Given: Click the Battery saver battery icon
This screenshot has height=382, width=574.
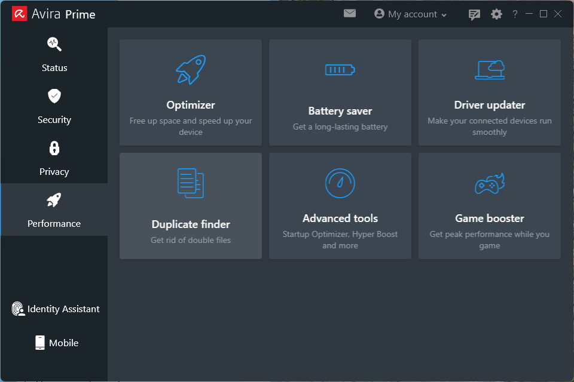Looking at the screenshot, I should coord(340,69).
